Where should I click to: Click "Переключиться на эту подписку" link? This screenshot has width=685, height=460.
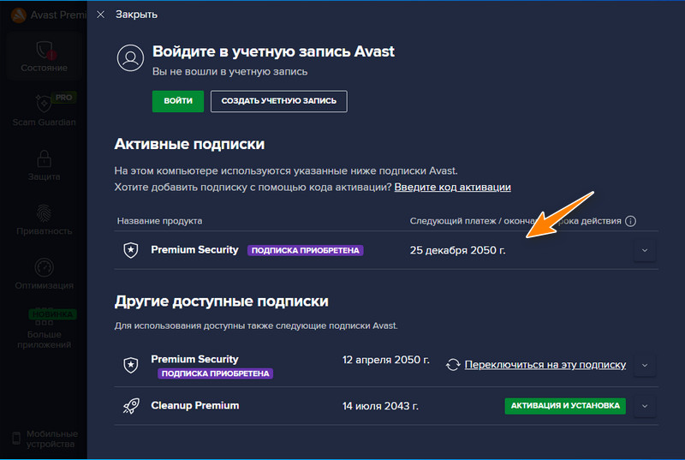pos(545,364)
